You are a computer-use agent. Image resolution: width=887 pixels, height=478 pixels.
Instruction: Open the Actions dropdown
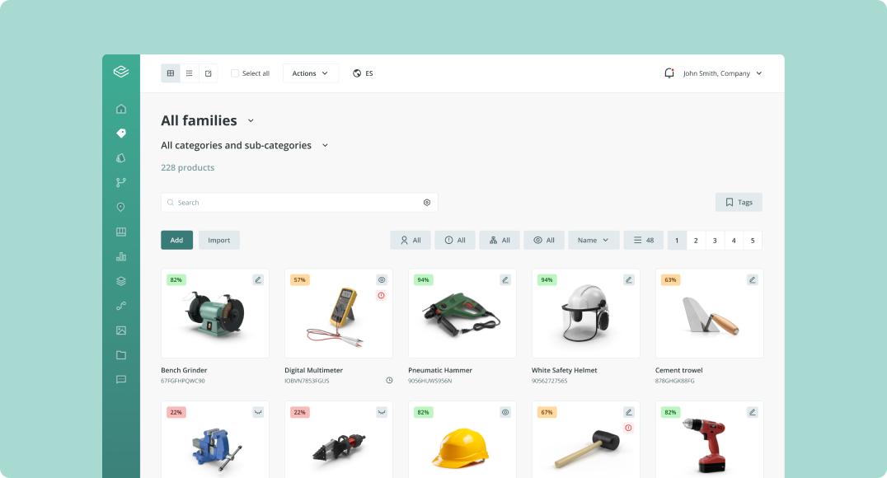point(310,73)
